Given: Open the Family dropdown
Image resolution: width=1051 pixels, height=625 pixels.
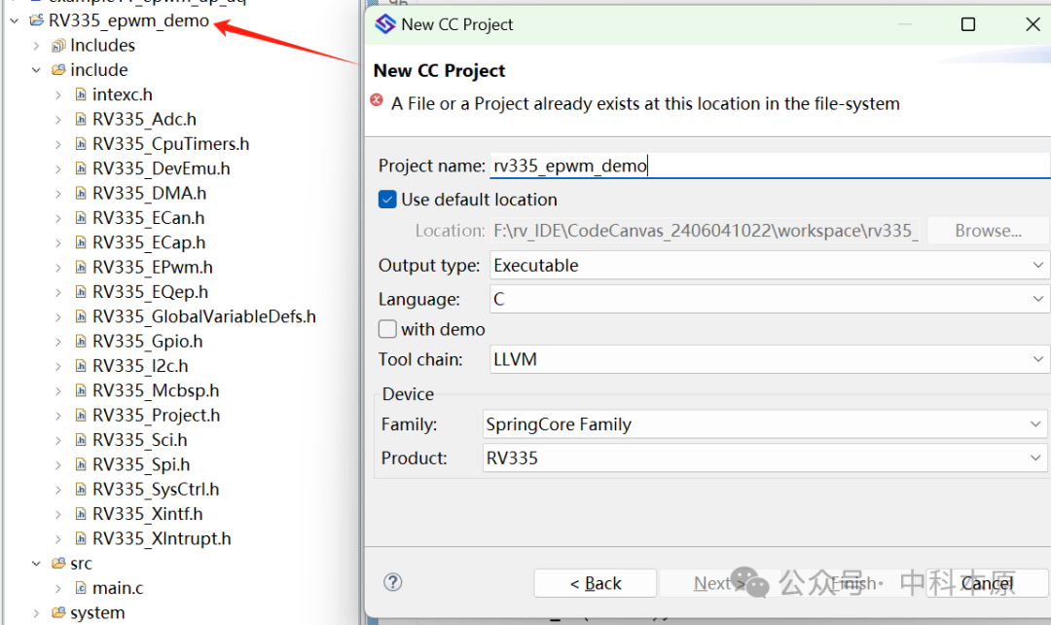Looking at the screenshot, I should (x=764, y=424).
